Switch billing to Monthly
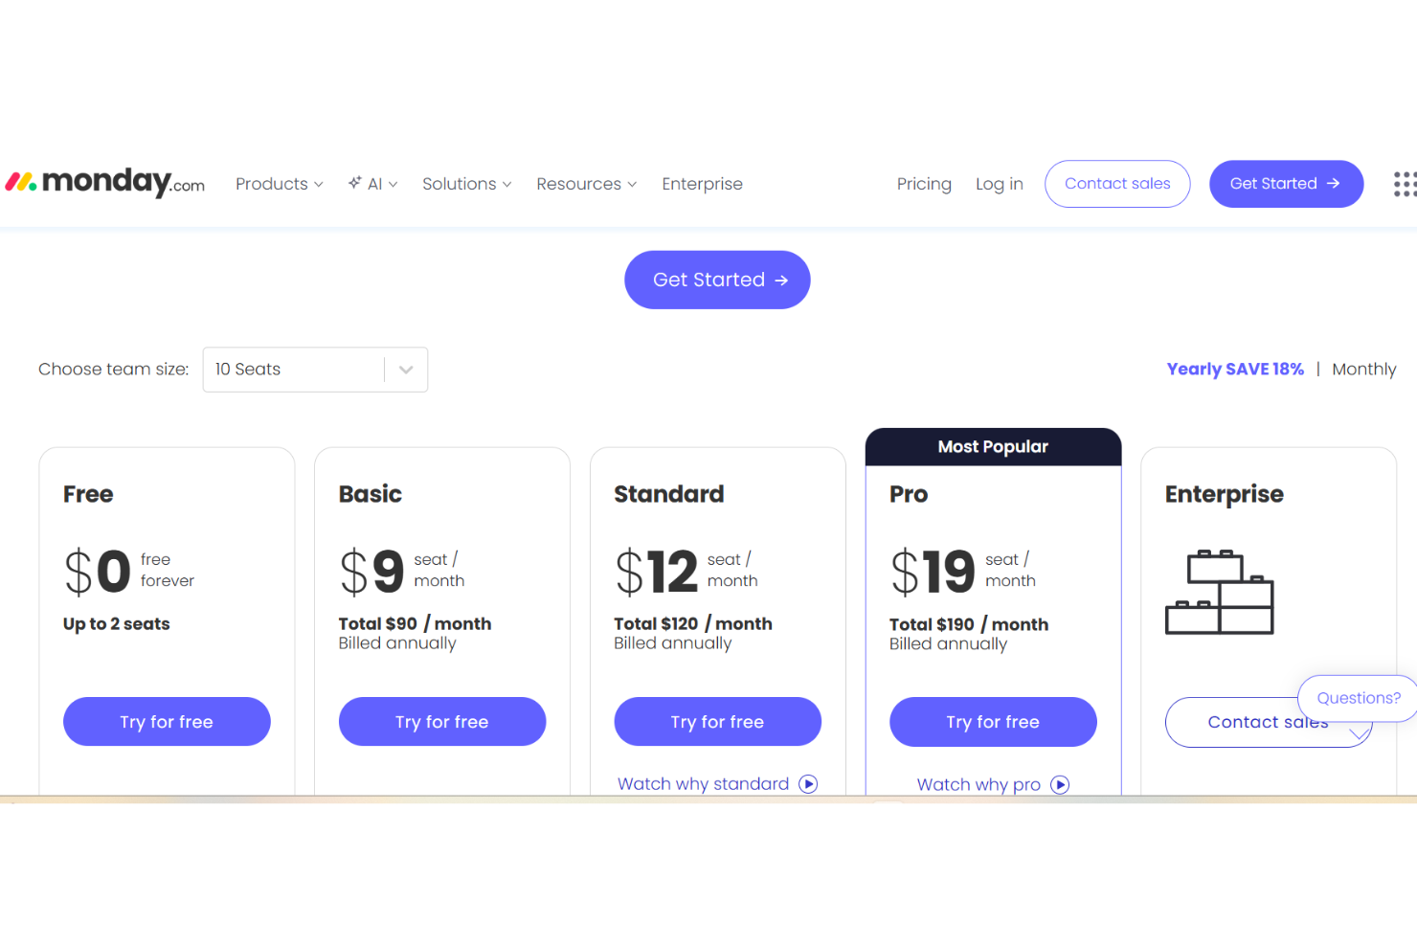1417x945 pixels. coord(1363,369)
